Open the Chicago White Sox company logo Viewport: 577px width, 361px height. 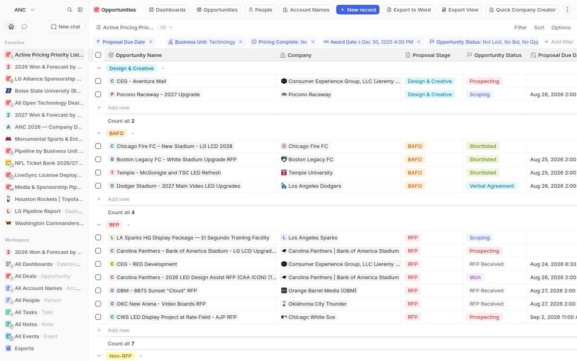click(x=284, y=317)
